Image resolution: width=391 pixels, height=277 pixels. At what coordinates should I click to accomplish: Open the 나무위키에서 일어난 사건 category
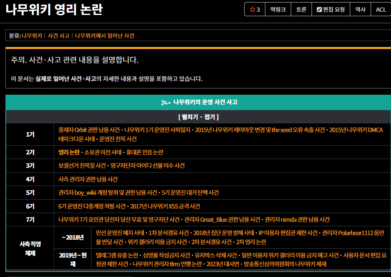[104, 36]
